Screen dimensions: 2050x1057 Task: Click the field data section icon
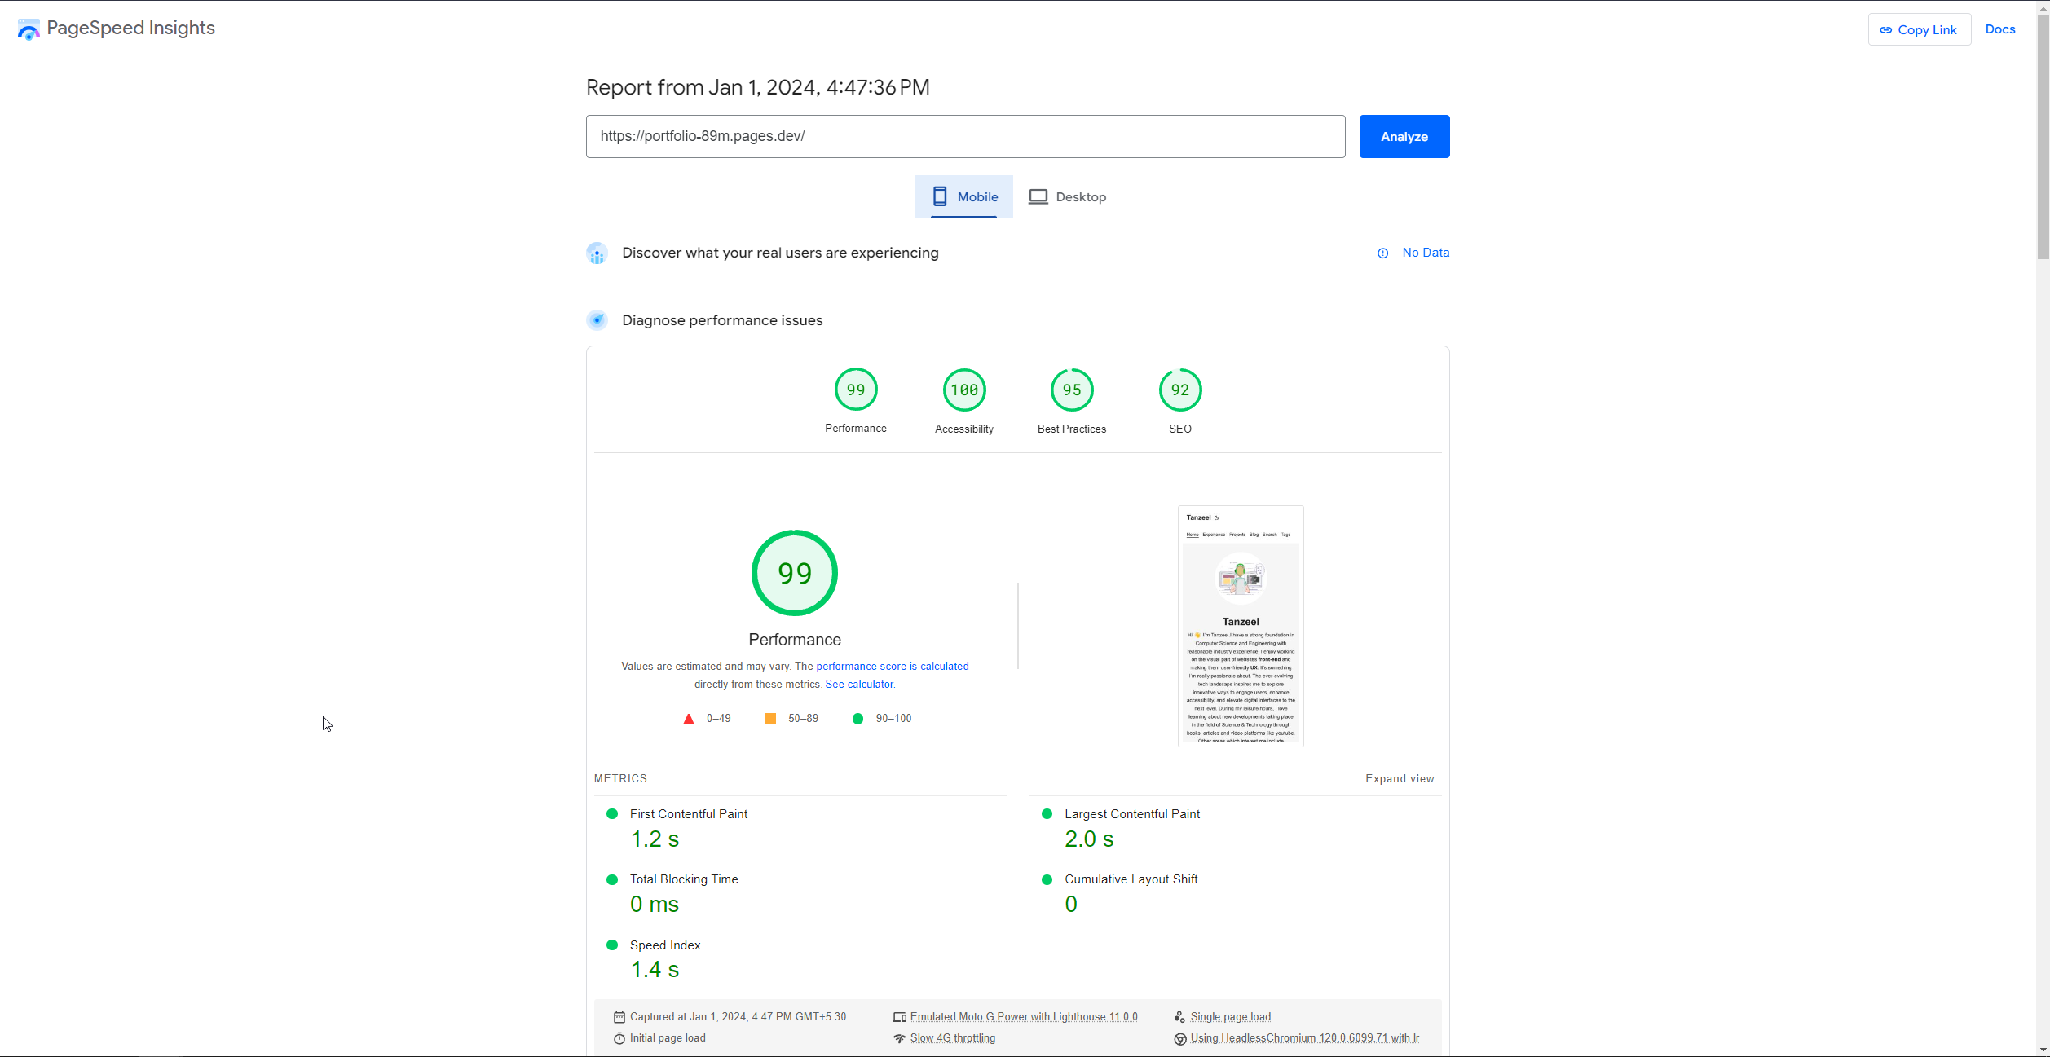pyautogui.click(x=597, y=253)
